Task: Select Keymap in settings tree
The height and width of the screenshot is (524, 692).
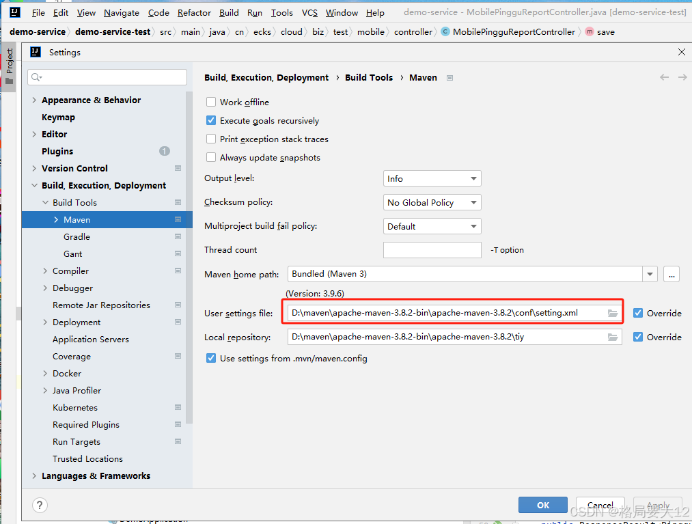Action: pos(58,118)
